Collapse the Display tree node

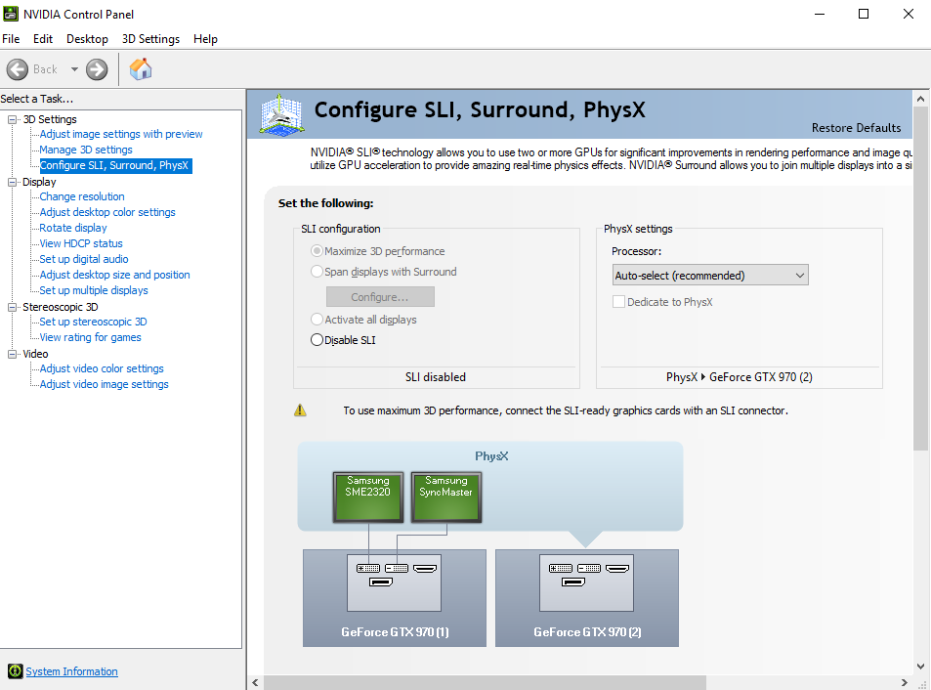click(x=12, y=183)
